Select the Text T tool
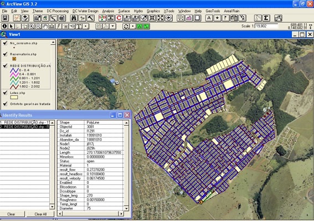 click(x=79, y=26)
